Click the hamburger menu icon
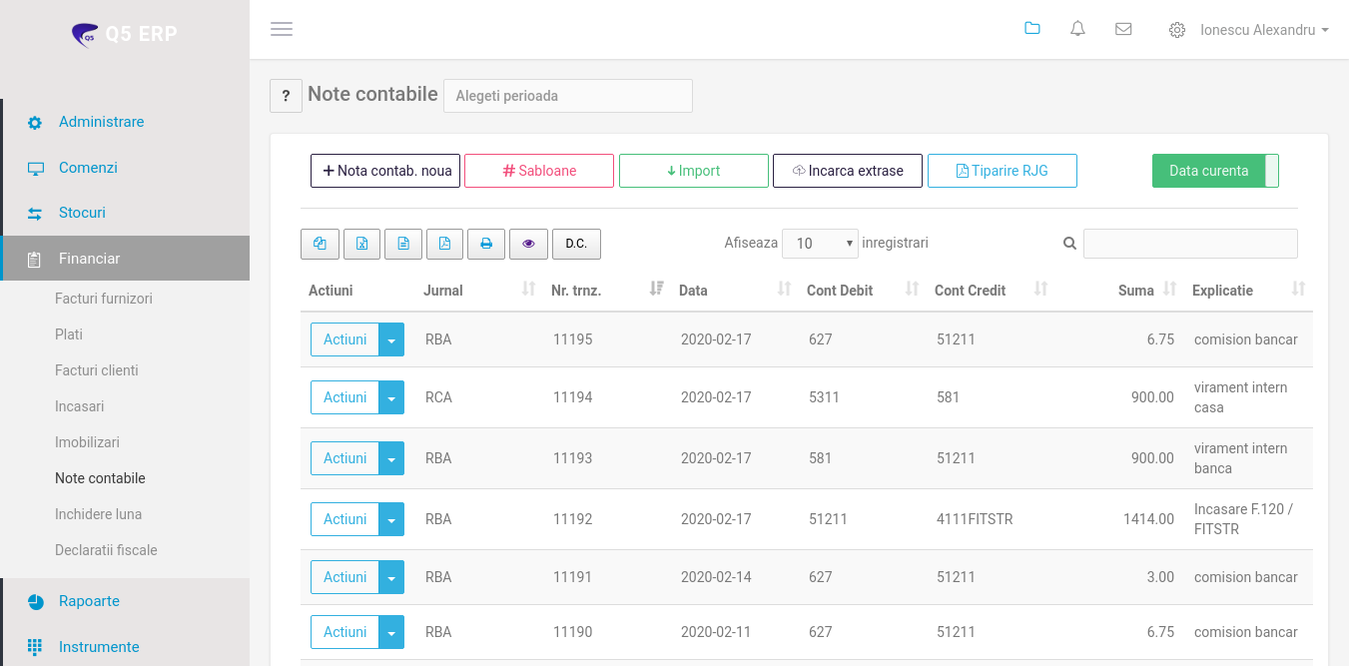1349x666 pixels. point(282,29)
